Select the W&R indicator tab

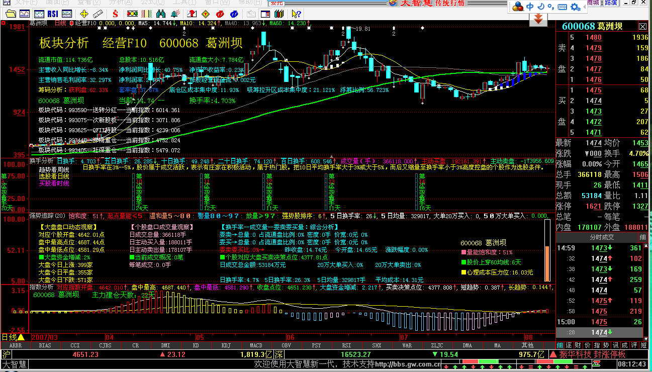(407, 345)
